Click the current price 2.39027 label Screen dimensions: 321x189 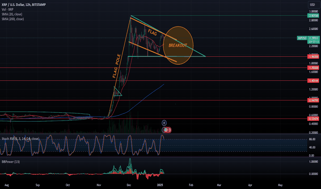click(x=313, y=38)
